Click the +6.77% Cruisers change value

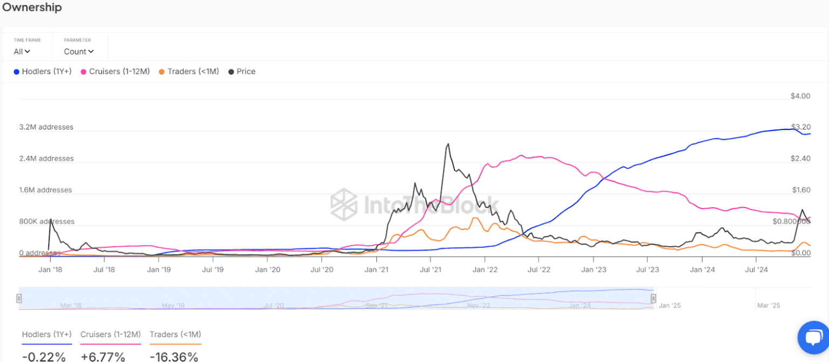click(x=103, y=356)
